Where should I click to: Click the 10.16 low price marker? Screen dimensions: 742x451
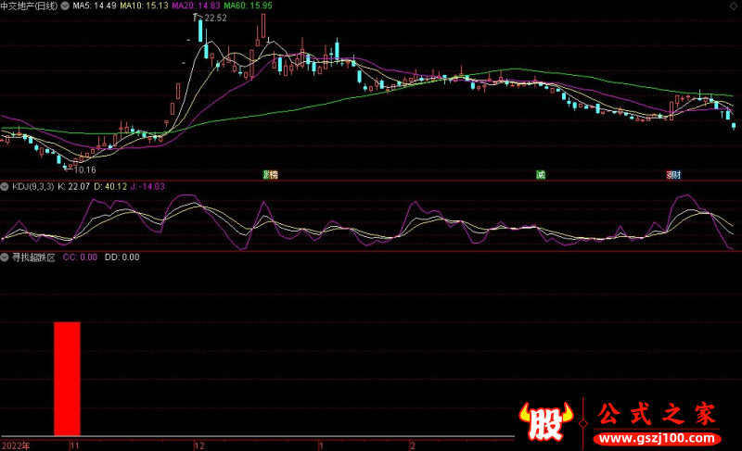pos(83,169)
